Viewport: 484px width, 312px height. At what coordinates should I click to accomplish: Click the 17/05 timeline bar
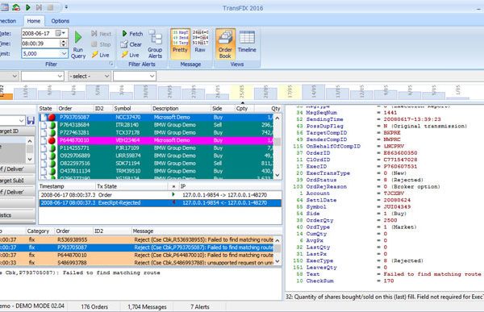tap(290, 92)
